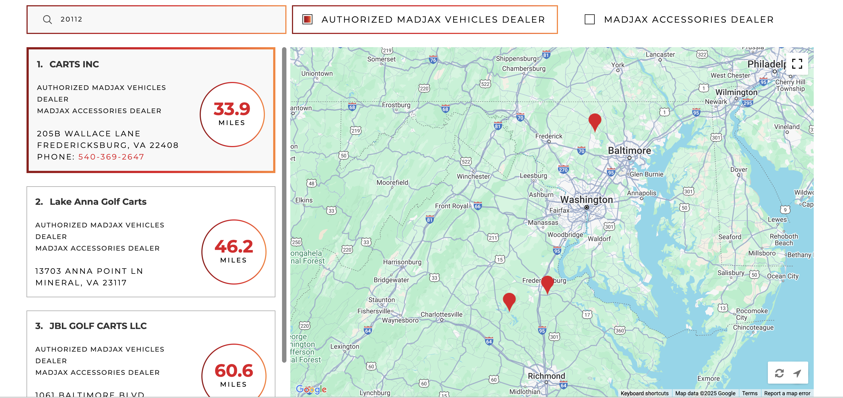Click the Wilmington map label

[736, 92]
